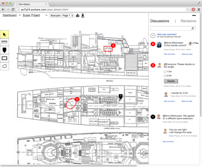This screenshot has width=202, height=167.
Task: Open the Chrome browser menu
Action: tap(199, 10)
